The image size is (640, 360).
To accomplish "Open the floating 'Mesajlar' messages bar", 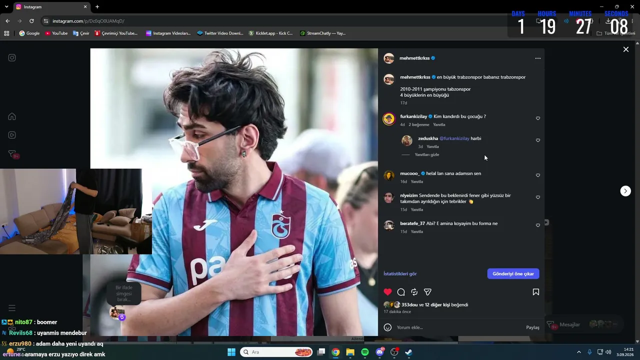I will click(x=583, y=324).
